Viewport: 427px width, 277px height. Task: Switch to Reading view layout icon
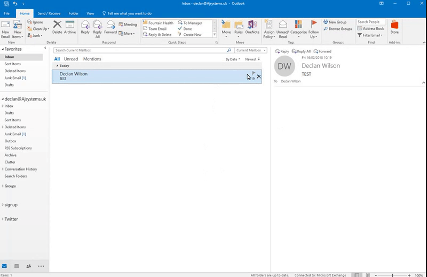(368, 275)
